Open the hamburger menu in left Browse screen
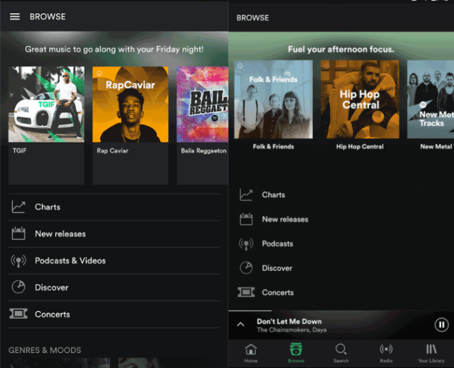The height and width of the screenshot is (368, 454). [14, 17]
